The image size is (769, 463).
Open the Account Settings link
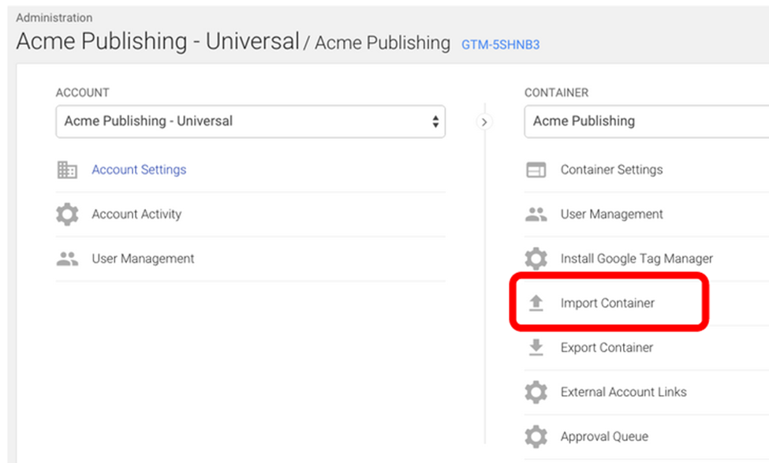pos(139,170)
